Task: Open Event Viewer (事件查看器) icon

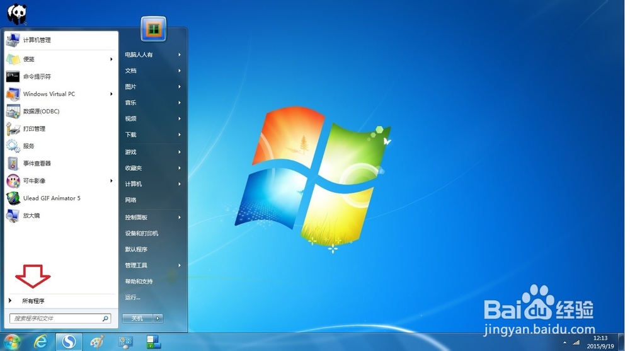Action: [13, 163]
